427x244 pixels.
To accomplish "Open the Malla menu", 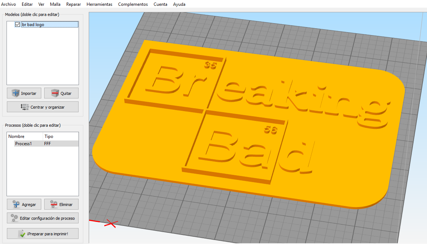I will point(55,4).
